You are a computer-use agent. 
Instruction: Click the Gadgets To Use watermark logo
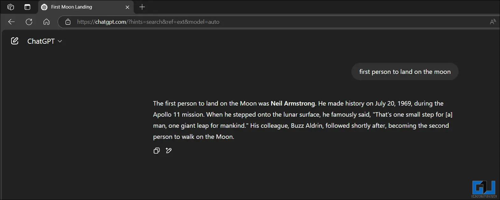(x=484, y=189)
